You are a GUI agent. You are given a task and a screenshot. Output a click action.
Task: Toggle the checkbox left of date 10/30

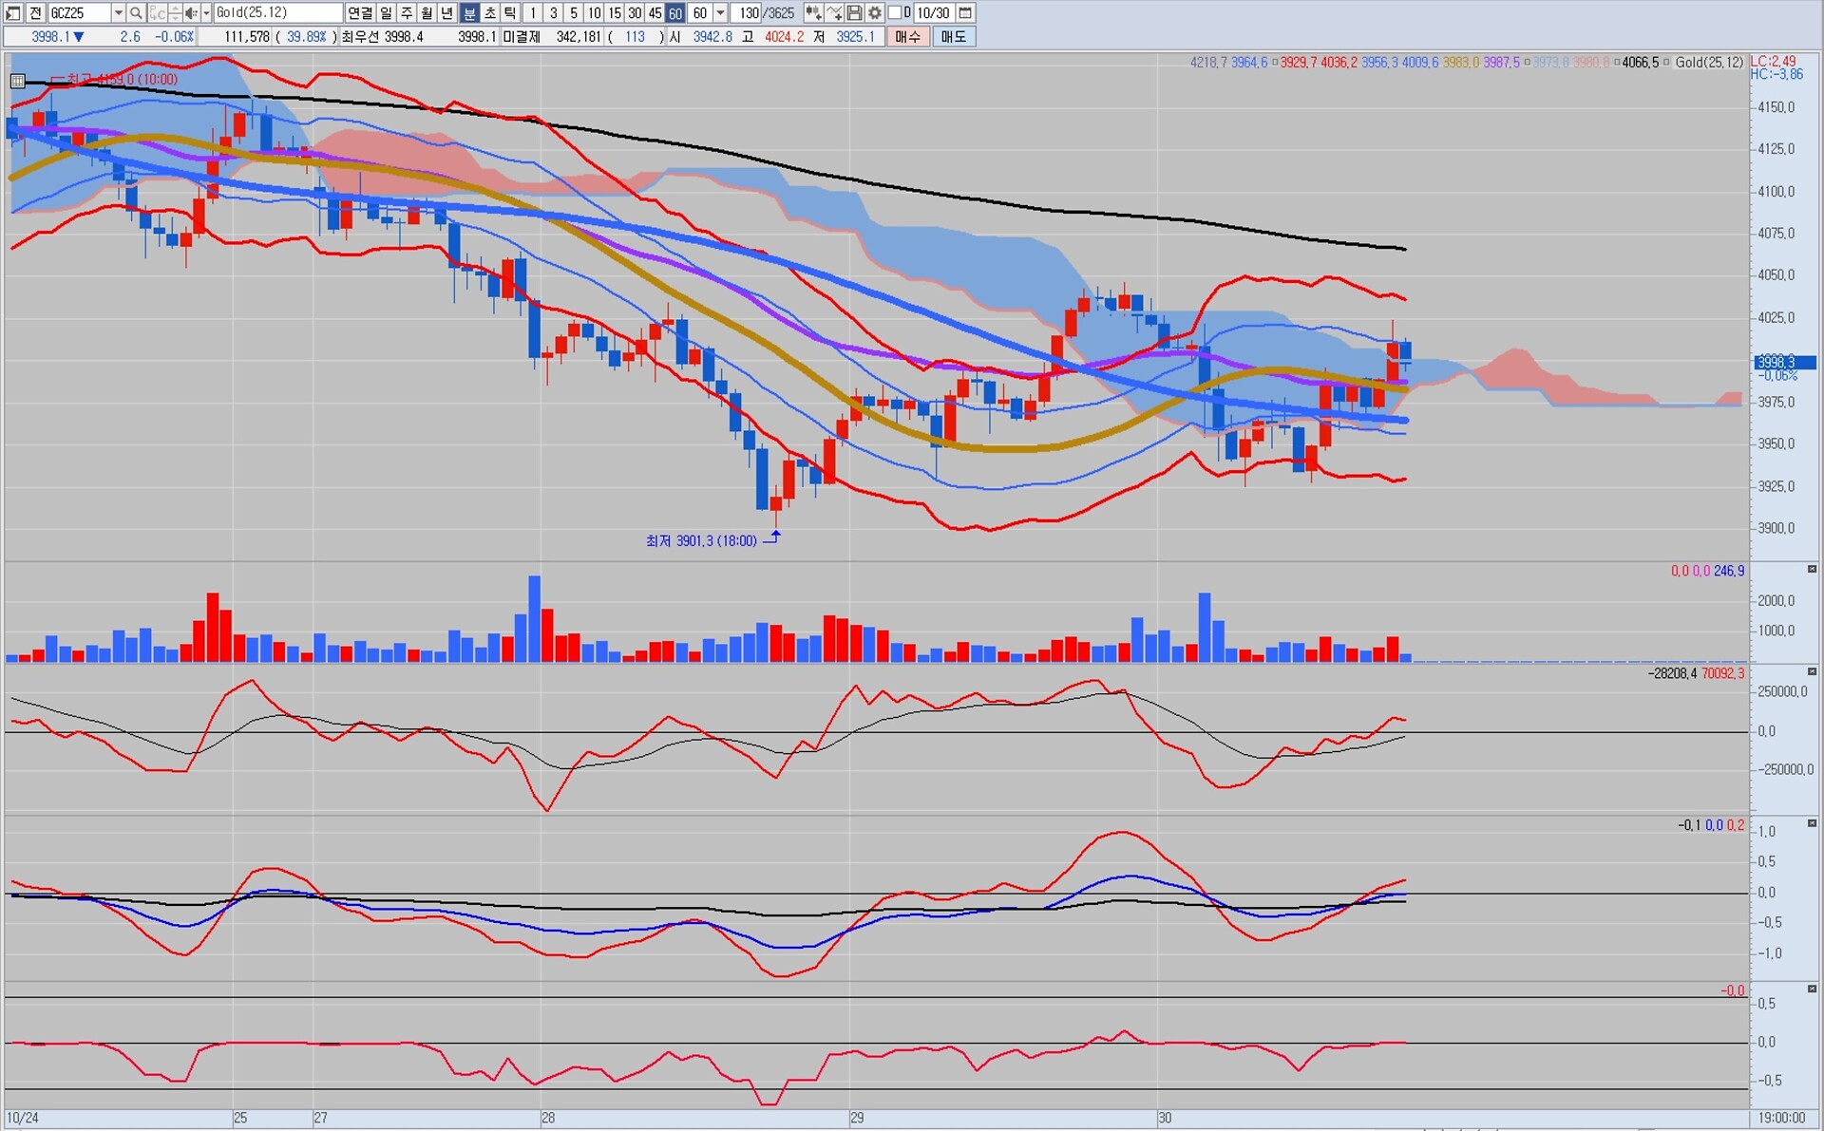pyautogui.click(x=894, y=12)
